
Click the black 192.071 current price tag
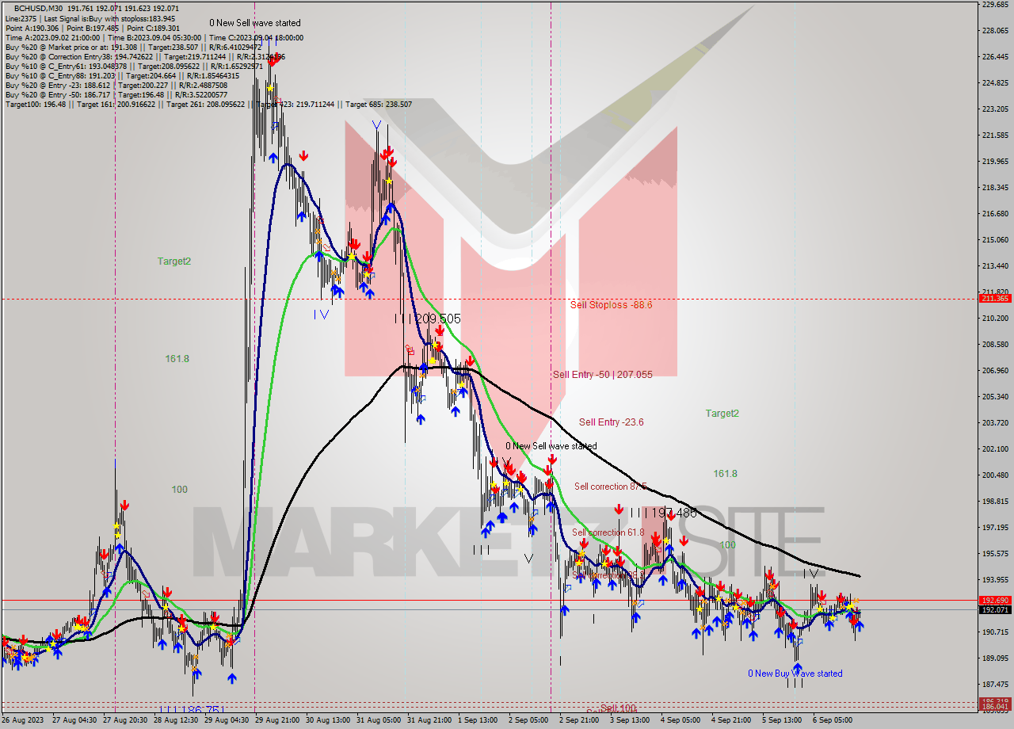995,609
